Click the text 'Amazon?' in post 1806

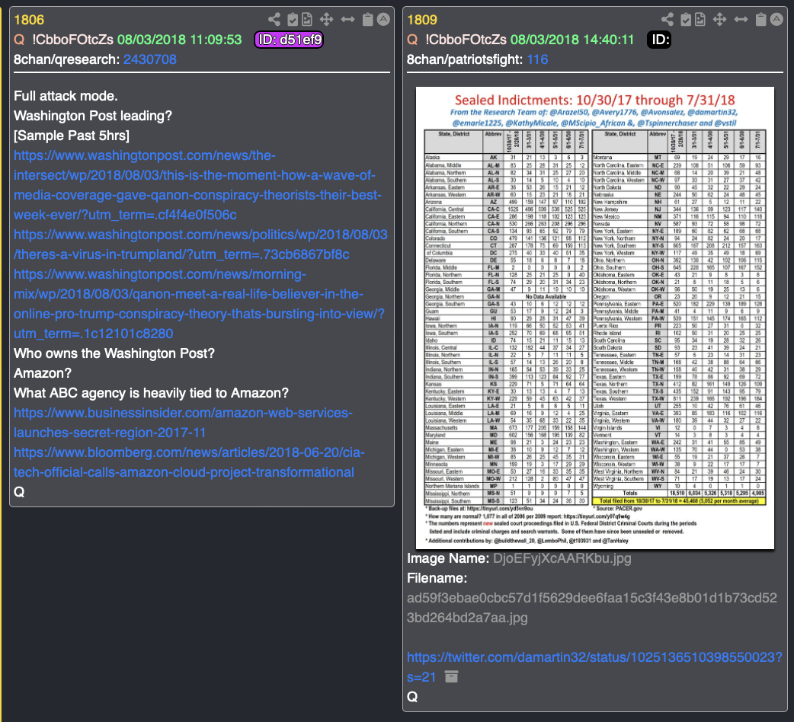click(x=43, y=373)
